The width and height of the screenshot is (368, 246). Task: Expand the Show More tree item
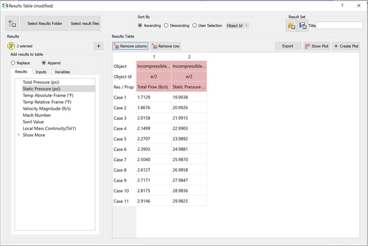[x=19, y=135]
